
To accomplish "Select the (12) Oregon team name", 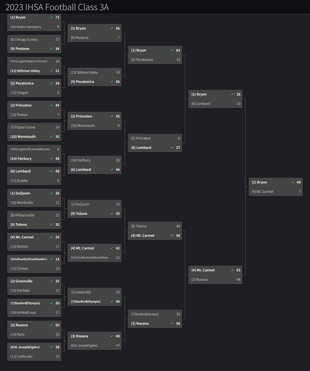I will click(x=19, y=93).
